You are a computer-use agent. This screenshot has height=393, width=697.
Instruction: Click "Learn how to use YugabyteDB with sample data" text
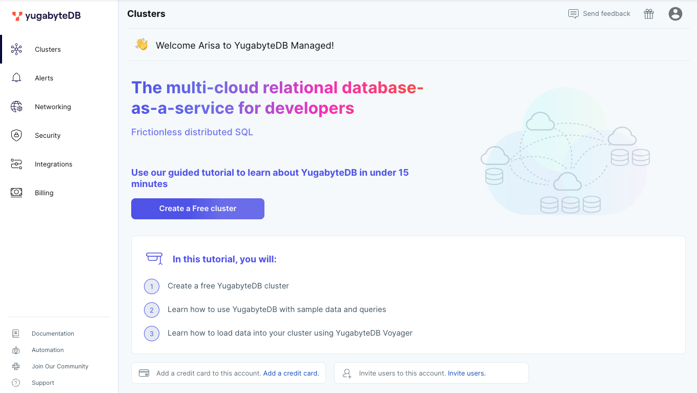click(x=277, y=309)
